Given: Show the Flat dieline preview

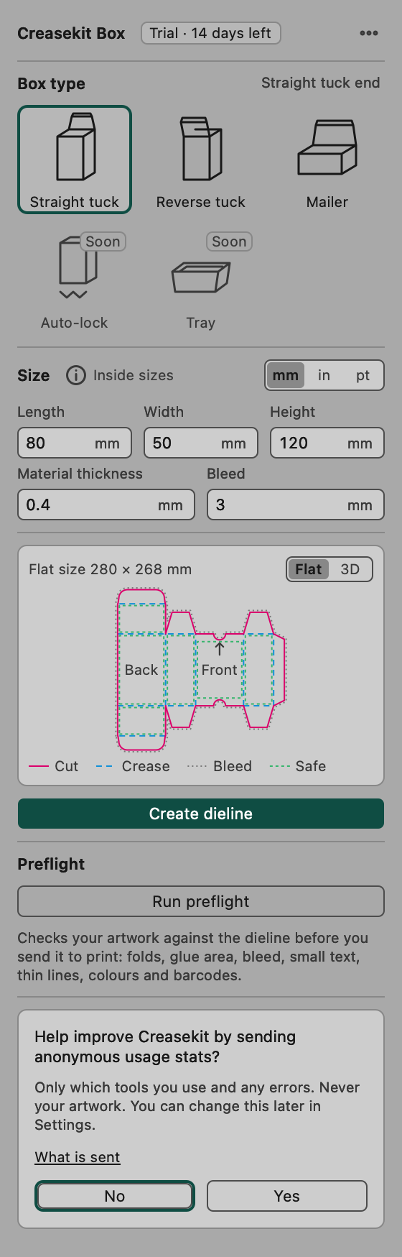Looking at the screenshot, I should pos(309,569).
